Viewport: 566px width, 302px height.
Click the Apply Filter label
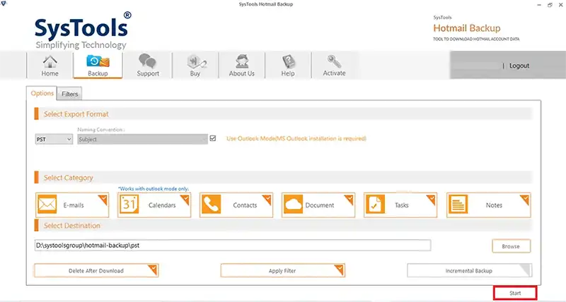282,271
